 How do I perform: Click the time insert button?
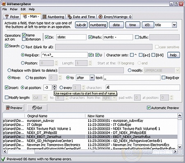(x=132, y=25)
